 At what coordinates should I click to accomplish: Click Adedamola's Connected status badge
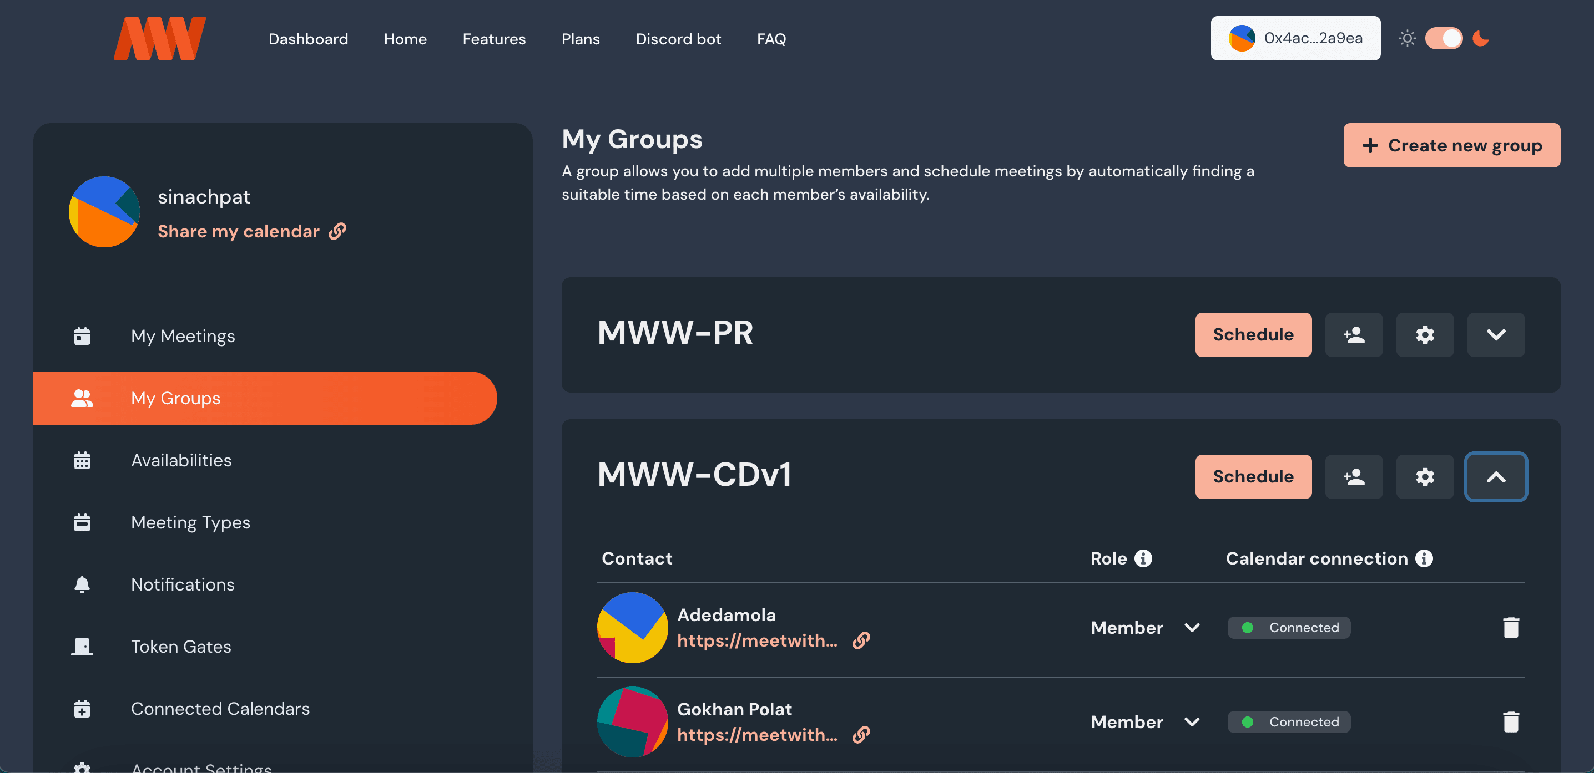pos(1289,628)
